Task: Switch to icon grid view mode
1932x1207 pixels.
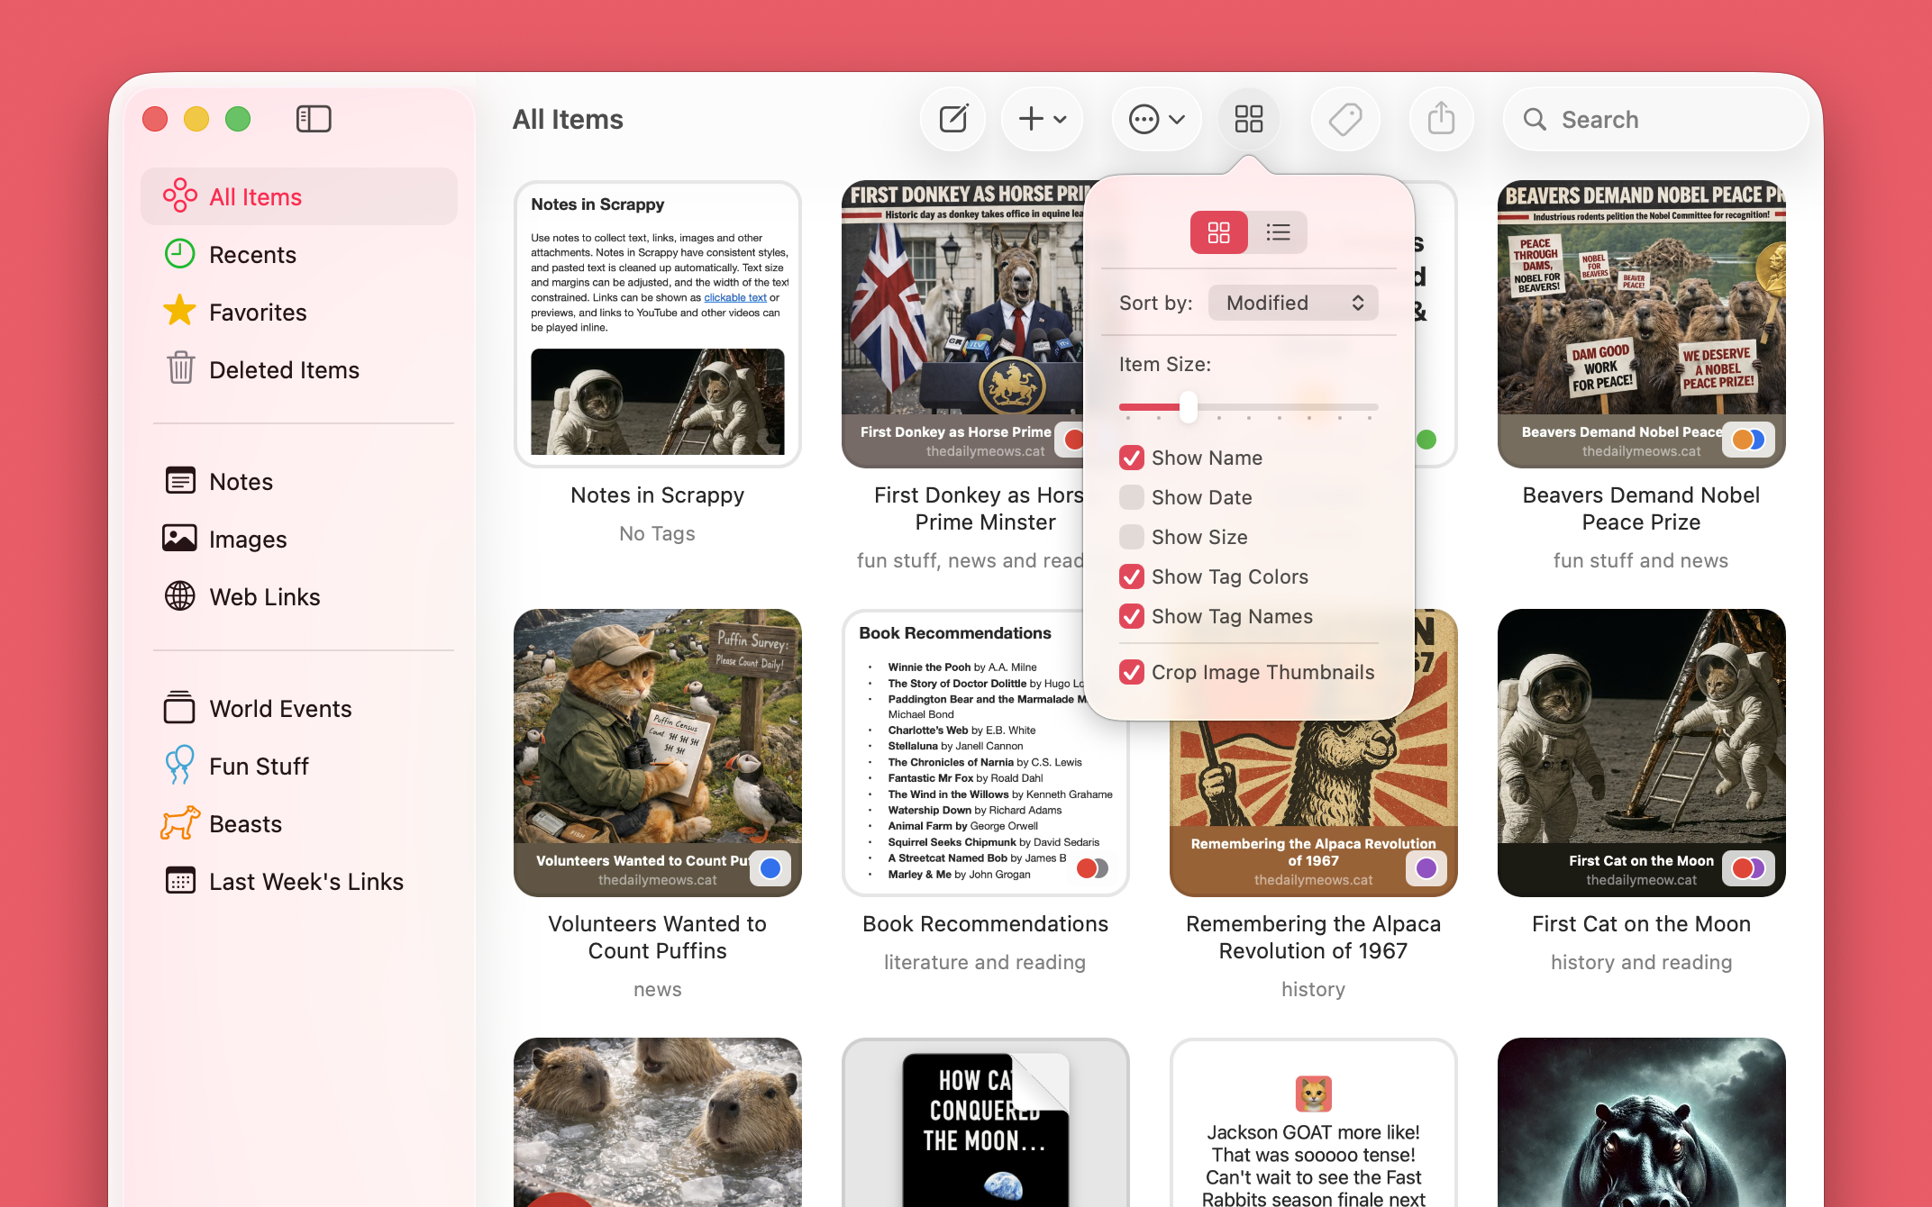Action: (1219, 232)
